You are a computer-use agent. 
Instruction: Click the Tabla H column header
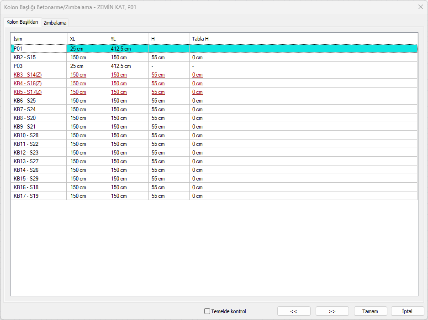coord(200,39)
